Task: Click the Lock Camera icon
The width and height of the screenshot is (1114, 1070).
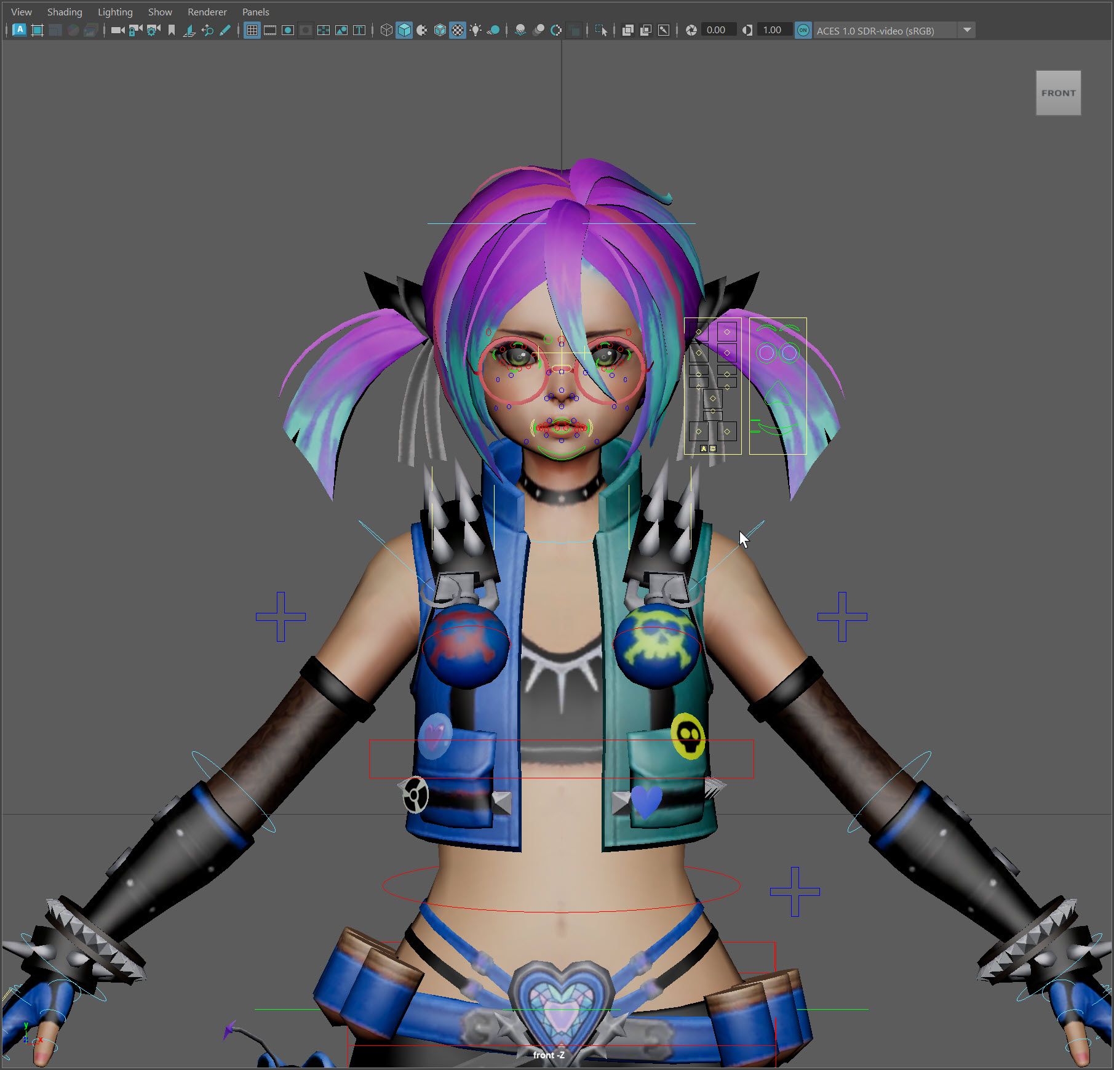Action: (x=135, y=30)
